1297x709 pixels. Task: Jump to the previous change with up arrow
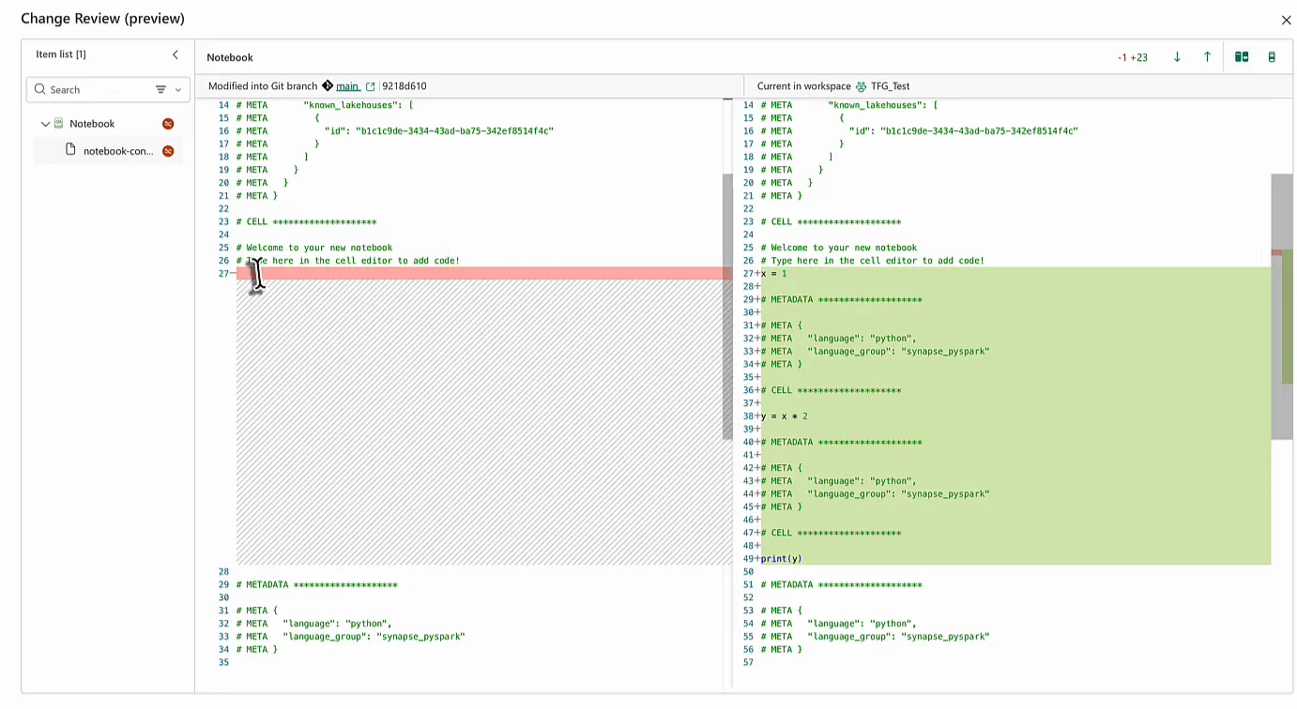1207,57
